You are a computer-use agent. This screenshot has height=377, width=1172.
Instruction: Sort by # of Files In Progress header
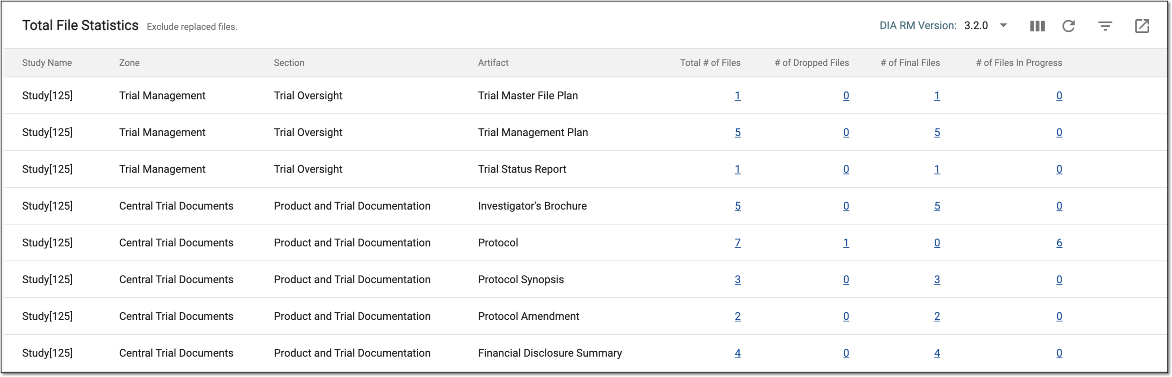pos(1019,63)
